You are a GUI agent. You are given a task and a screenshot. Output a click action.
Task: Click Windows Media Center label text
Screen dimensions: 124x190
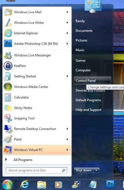[31, 87]
